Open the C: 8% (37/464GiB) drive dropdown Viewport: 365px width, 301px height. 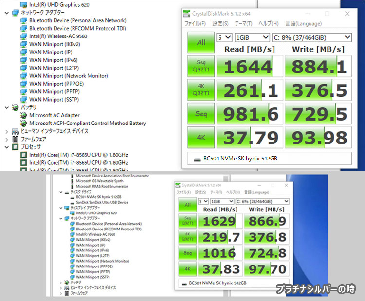coord(311,37)
